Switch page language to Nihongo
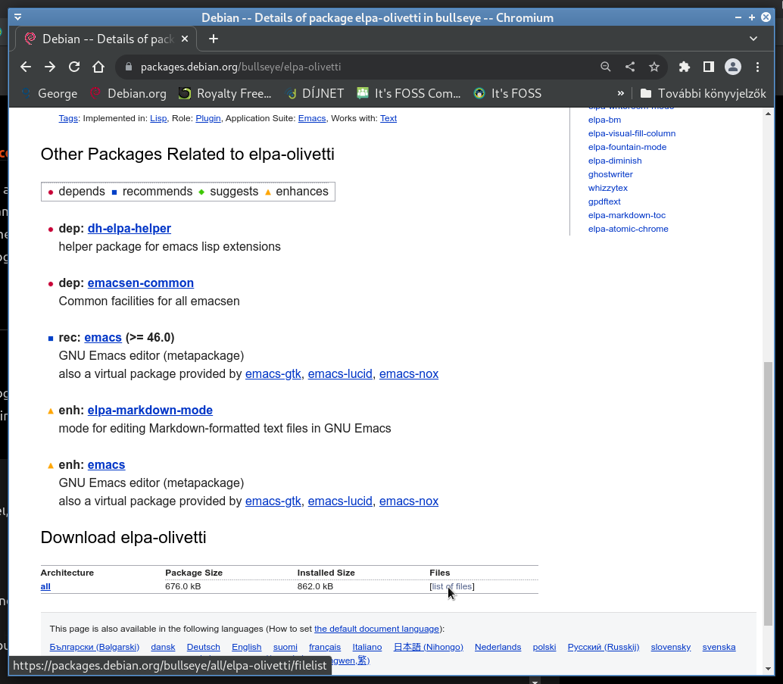This screenshot has height=684, width=783. point(429,647)
